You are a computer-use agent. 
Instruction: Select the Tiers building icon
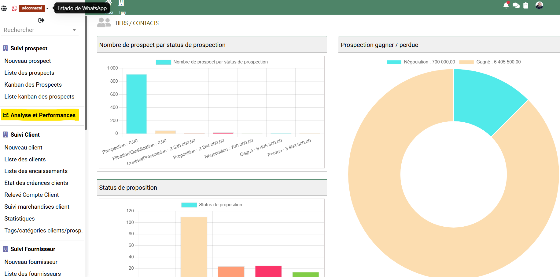click(122, 3)
